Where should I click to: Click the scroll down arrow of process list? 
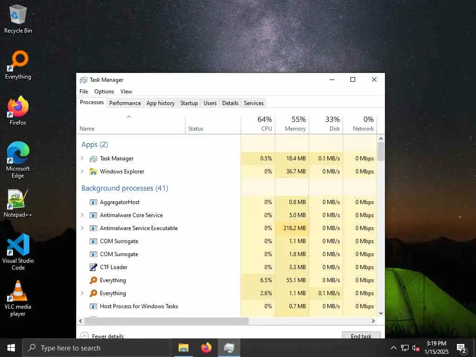pos(381,313)
